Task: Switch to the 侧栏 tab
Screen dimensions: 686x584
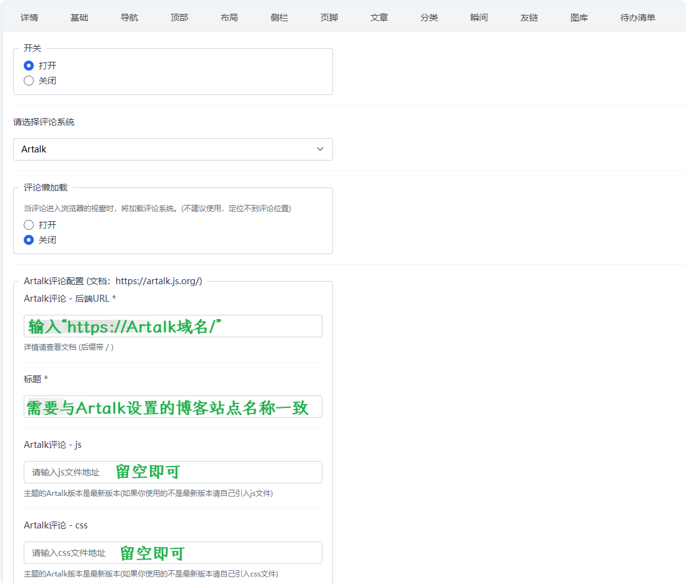Action: [279, 17]
